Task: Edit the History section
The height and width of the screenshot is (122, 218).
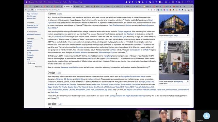Action: [59, 14]
